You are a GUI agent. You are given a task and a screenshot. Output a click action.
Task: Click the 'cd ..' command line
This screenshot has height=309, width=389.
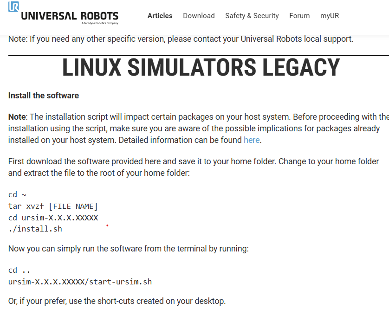(x=19, y=270)
